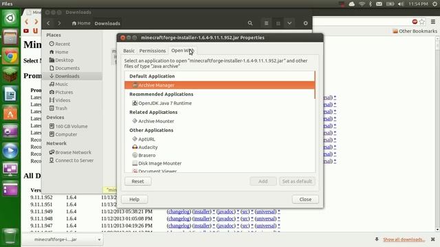Open view options dropdown in Files

(x=289, y=23)
